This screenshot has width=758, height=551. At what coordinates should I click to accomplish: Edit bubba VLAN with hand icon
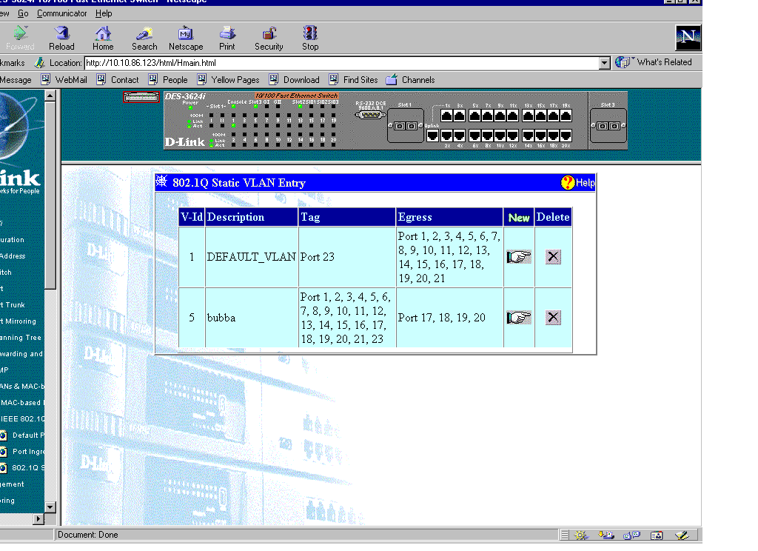tap(518, 318)
